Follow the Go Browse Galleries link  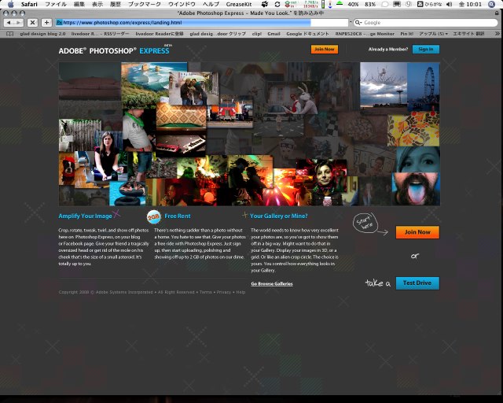272,283
